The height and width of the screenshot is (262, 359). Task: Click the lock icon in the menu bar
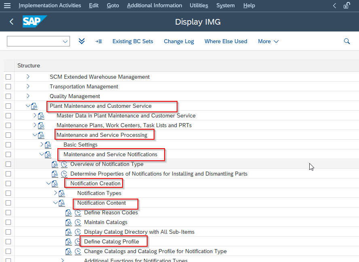[346, 6]
